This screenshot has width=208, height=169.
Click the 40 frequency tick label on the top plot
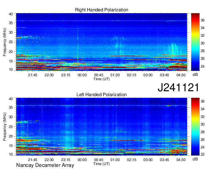[x=11, y=14]
